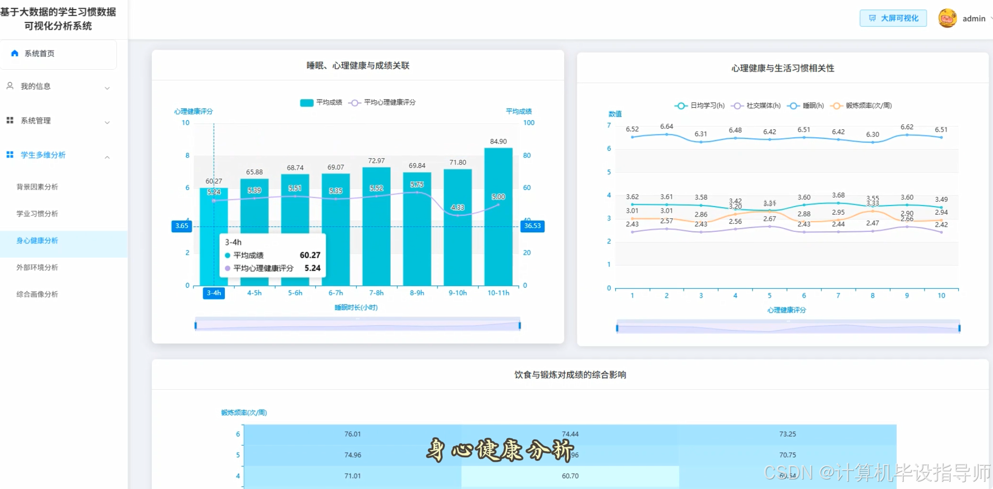This screenshot has height=489, width=993.
Task: Click the zoom slider below the sleep chart
Action: pos(357,325)
